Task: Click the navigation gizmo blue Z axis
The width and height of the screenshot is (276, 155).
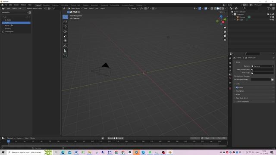Action: pos(221,16)
